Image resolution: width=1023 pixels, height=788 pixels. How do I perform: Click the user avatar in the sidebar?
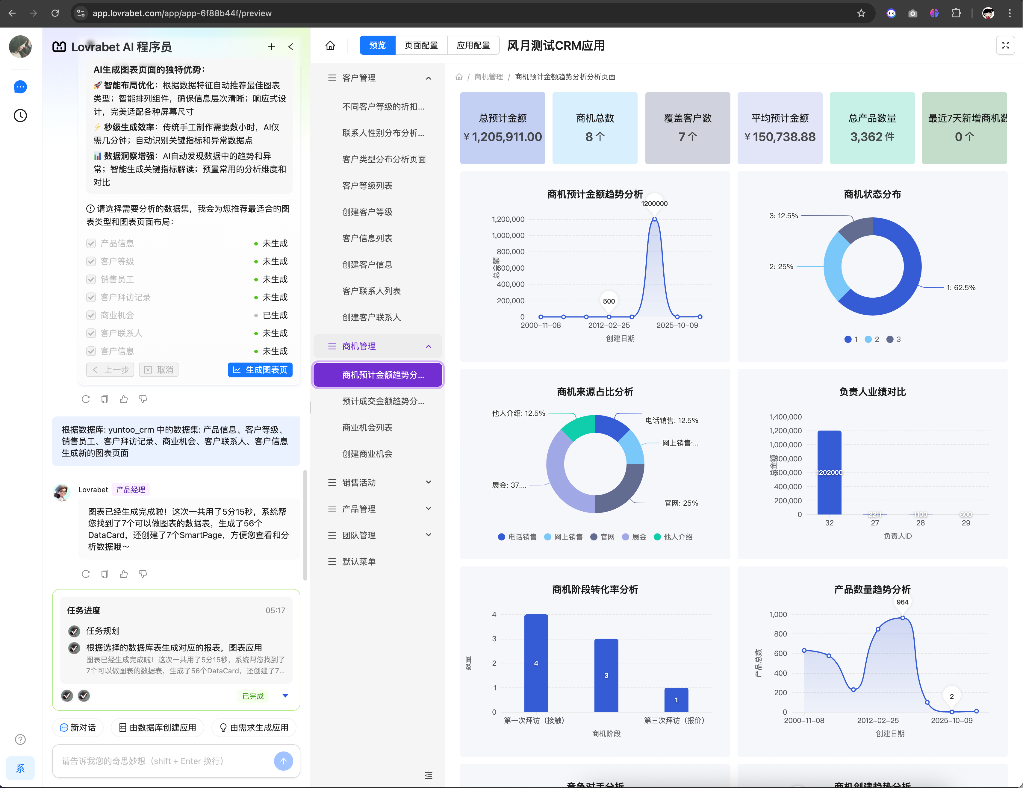tap(20, 47)
